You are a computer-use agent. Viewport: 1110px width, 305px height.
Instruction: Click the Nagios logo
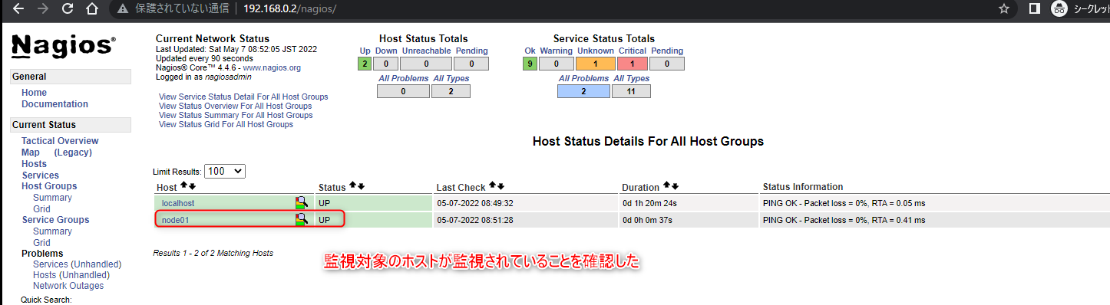click(x=64, y=47)
